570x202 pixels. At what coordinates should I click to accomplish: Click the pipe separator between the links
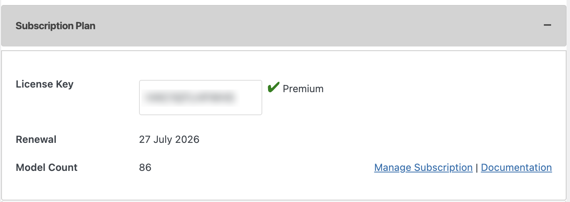477,168
